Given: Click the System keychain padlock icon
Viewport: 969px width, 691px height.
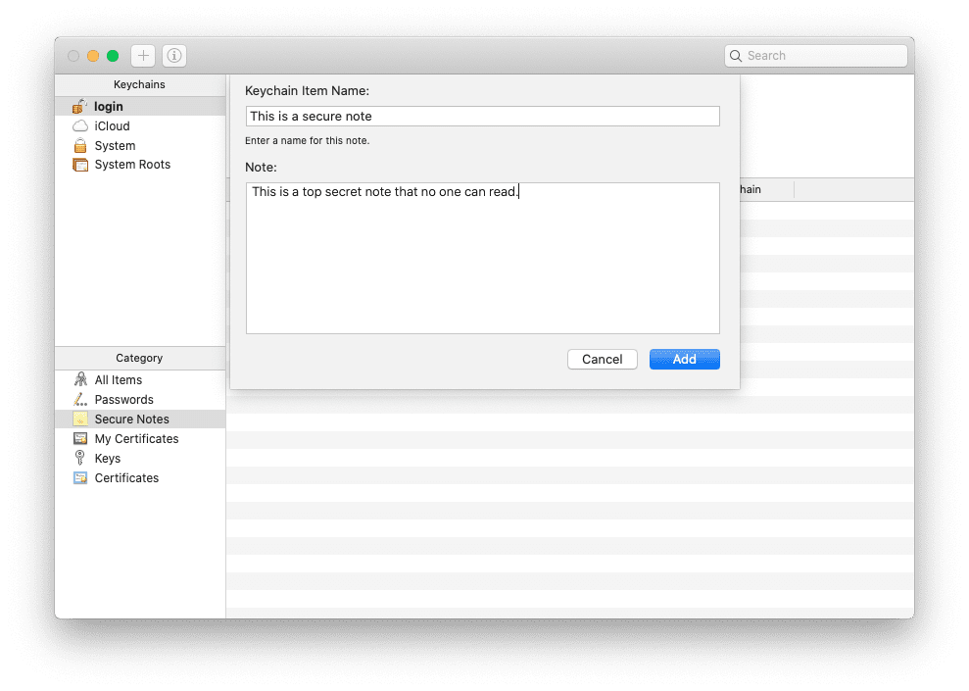Looking at the screenshot, I should pos(80,146).
